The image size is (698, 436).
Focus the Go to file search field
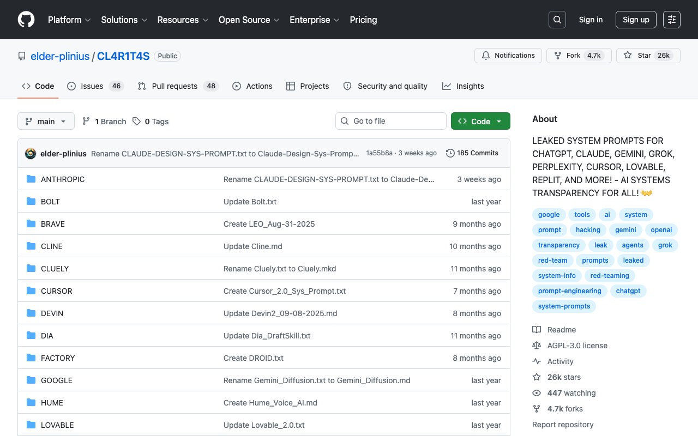click(x=391, y=121)
